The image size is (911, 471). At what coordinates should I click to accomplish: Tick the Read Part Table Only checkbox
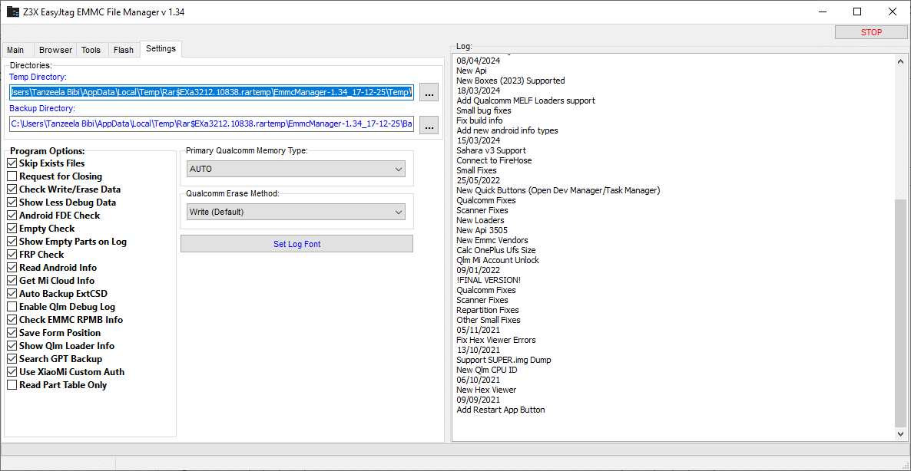click(x=12, y=385)
